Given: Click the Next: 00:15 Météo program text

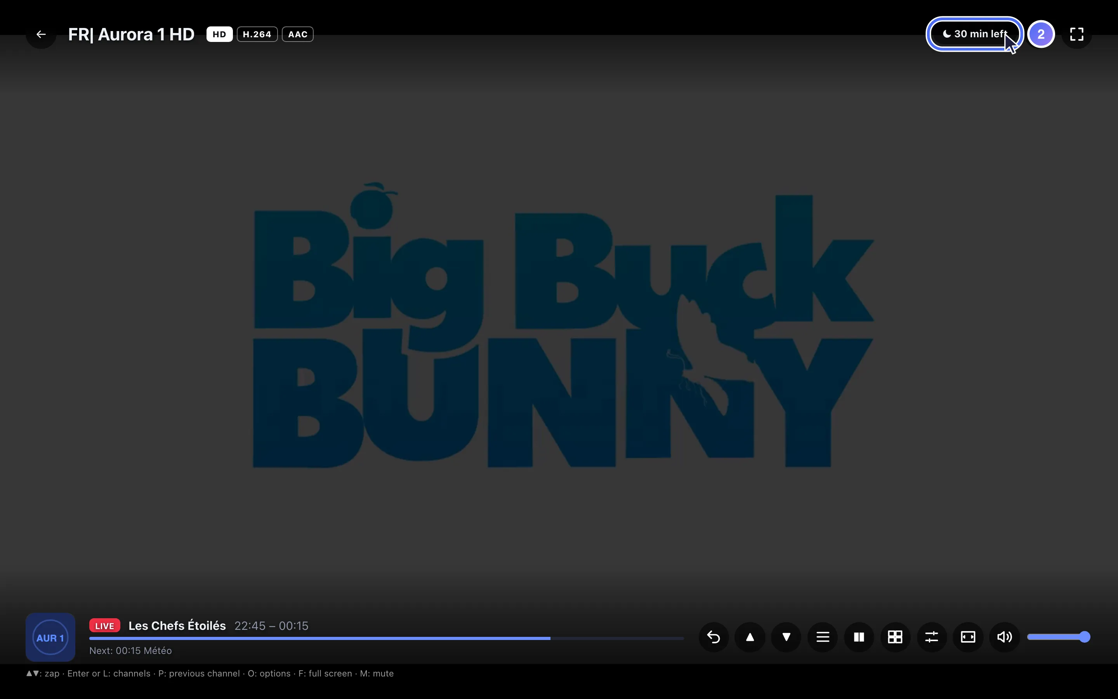Looking at the screenshot, I should [130, 650].
